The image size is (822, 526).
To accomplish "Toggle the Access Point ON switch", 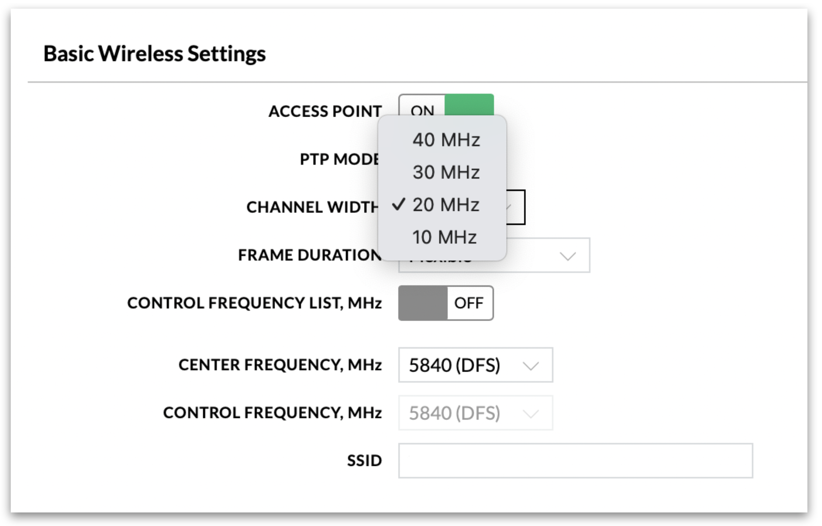I will tap(446, 106).
